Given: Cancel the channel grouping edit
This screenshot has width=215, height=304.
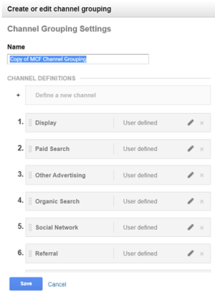Looking at the screenshot, I should [x=57, y=284].
